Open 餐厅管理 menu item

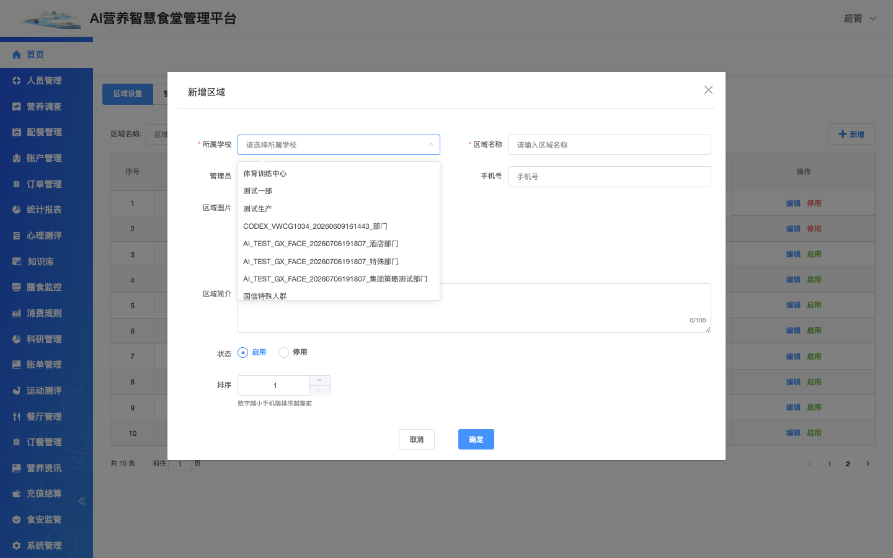click(x=47, y=417)
